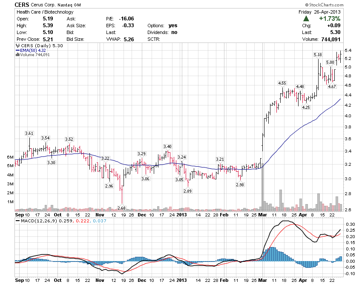This screenshot has height=284, width=362.
Task: Click the volume bars icon in the legend
Action: click(17, 55)
